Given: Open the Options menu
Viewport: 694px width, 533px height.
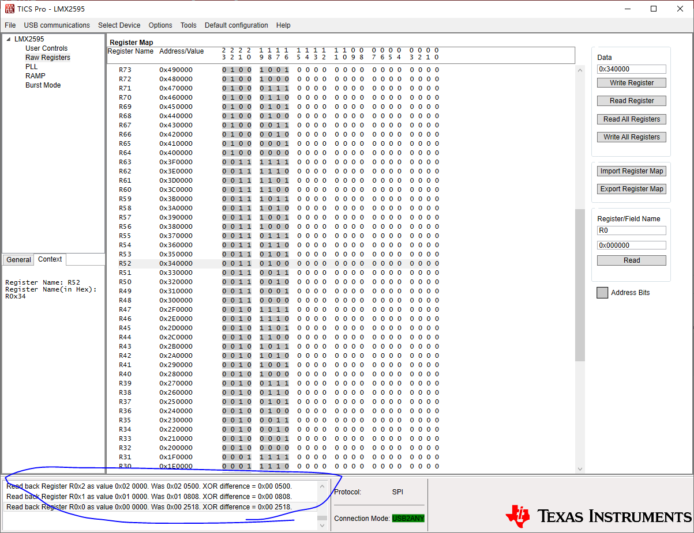Looking at the screenshot, I should point(160,25).
